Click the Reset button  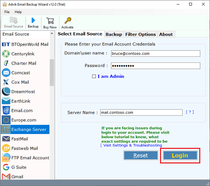coord(141,155)
